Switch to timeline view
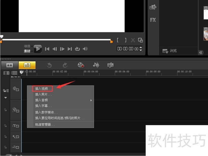The width and height of the screenshot is (208, 156). coord(27,65)
